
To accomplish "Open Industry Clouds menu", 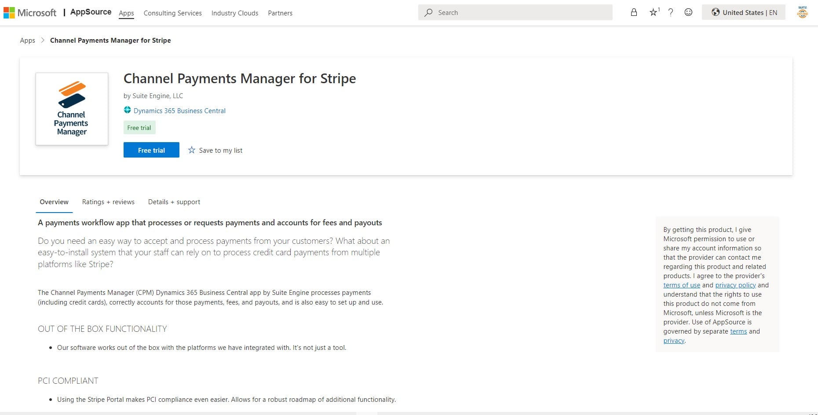I will tap(235, 13).
